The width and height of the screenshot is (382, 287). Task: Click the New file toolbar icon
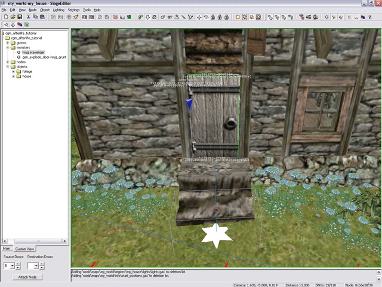(x=6, y=17)
